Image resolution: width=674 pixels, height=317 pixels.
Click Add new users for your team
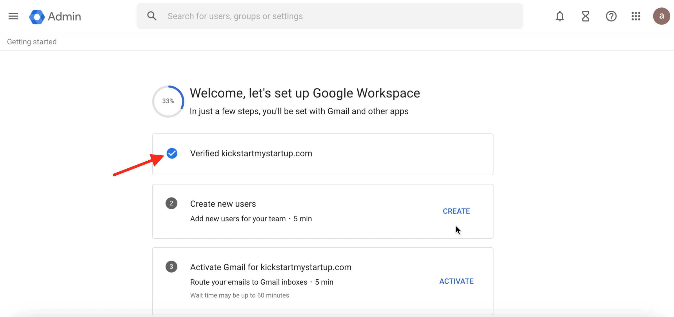pyautogui.click(x=238, y=219)
